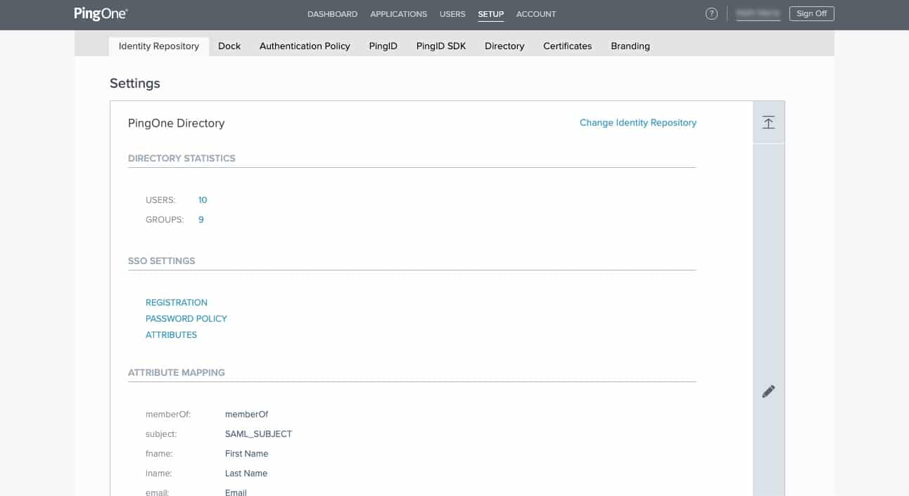Click Change Identity Repository link
909x496 pixels.
tap(638, 122)
